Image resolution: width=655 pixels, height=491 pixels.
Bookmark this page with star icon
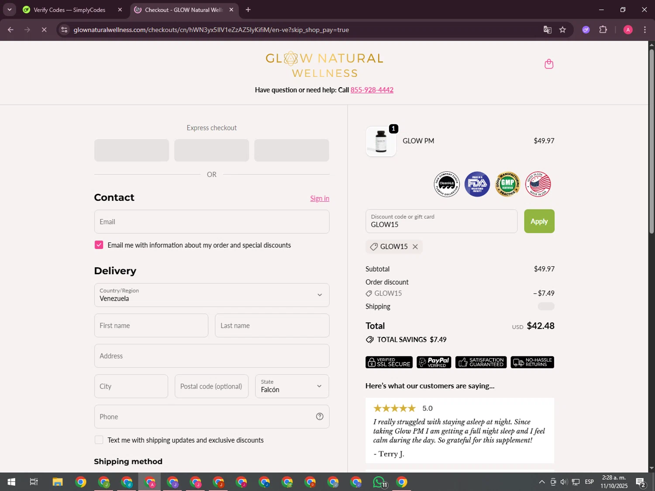tap(562, 30)
